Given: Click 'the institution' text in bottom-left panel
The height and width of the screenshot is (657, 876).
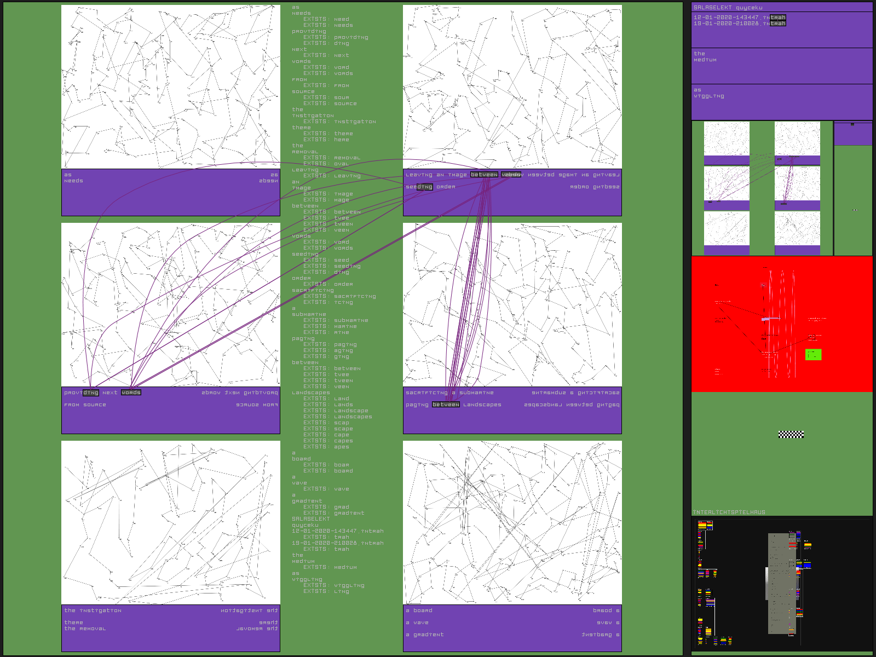Looking at the screenshot, I should coord(93,610).
